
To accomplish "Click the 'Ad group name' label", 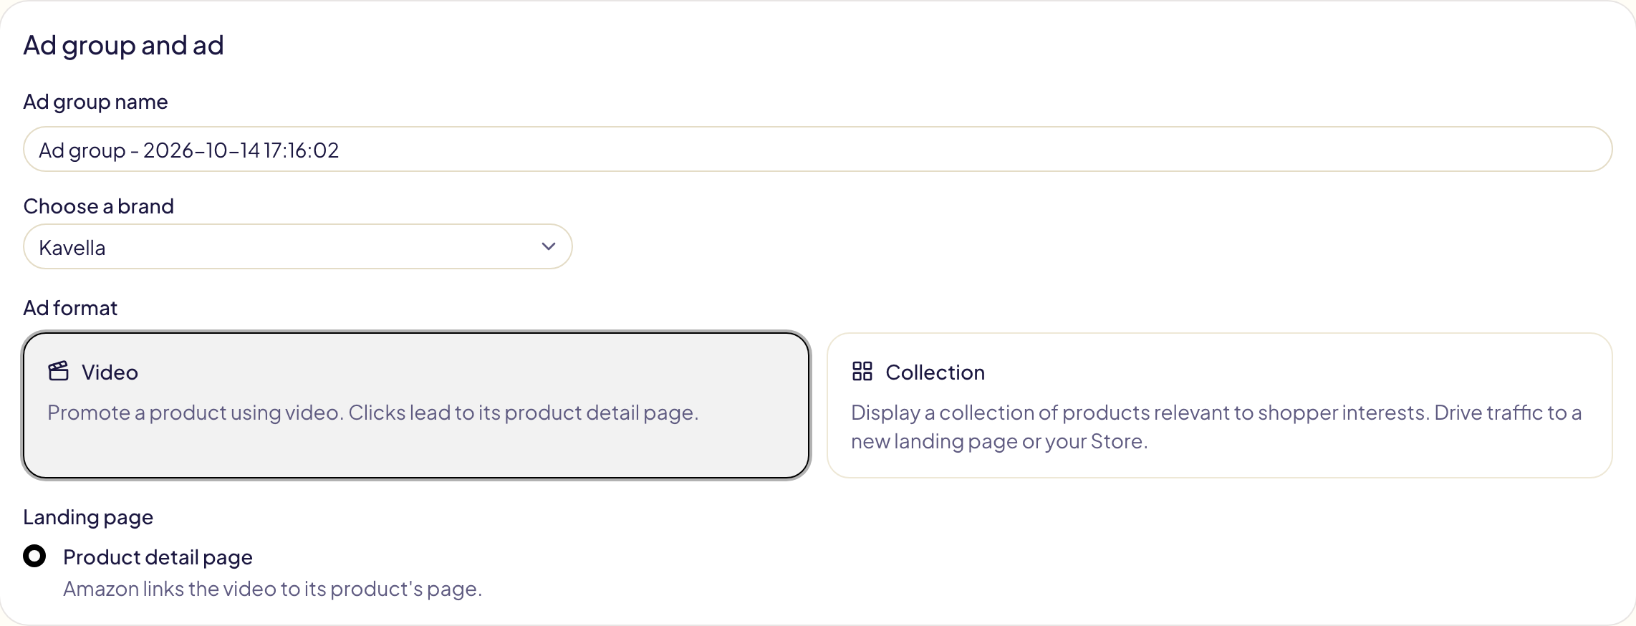I will [96, 102].
